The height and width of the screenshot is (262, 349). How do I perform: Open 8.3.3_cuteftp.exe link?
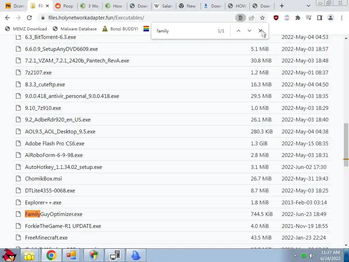coord(45,85)
